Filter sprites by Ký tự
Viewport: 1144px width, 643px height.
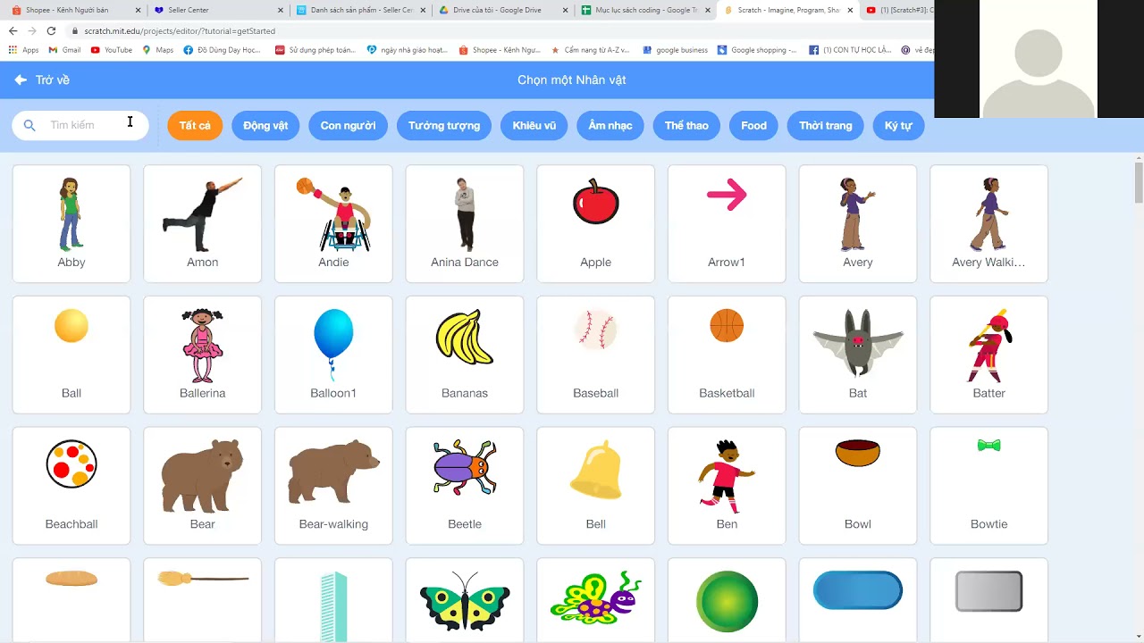point(898,125)
